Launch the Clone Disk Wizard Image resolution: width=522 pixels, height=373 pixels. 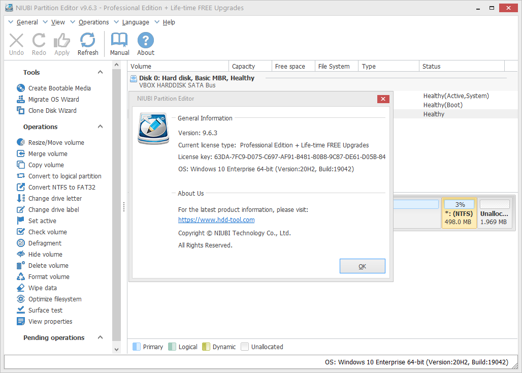point(46,111)
